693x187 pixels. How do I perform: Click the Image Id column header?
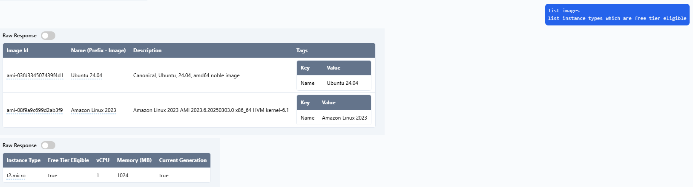tap(17, 50)
